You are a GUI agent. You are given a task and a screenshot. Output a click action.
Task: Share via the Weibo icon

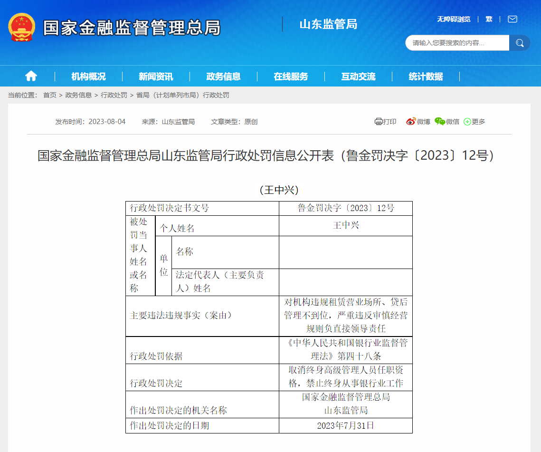click(411, 122)
